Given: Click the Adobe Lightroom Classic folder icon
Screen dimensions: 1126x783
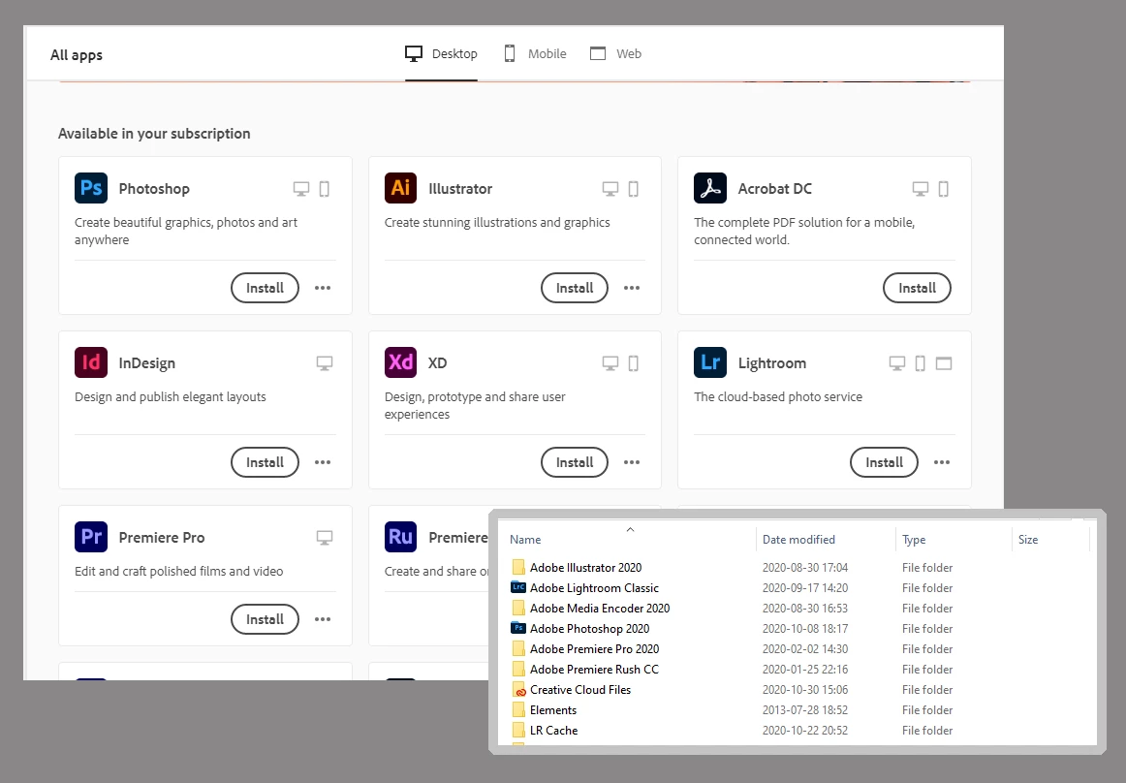Looking at the screenshot, I should pyautogui.click(x=518, y=587).
